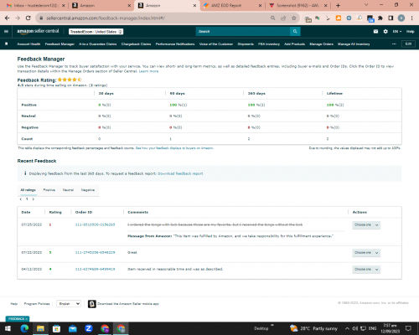
Task: Open the Windows Start menu
Action: pos(8,328)
